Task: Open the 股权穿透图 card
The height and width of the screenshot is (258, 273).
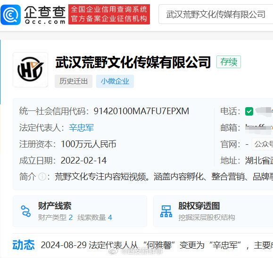Action: tap(213, 211)
